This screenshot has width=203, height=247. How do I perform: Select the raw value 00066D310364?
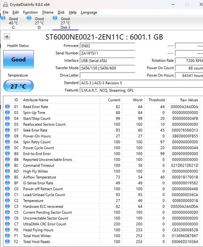pos(185,242)
